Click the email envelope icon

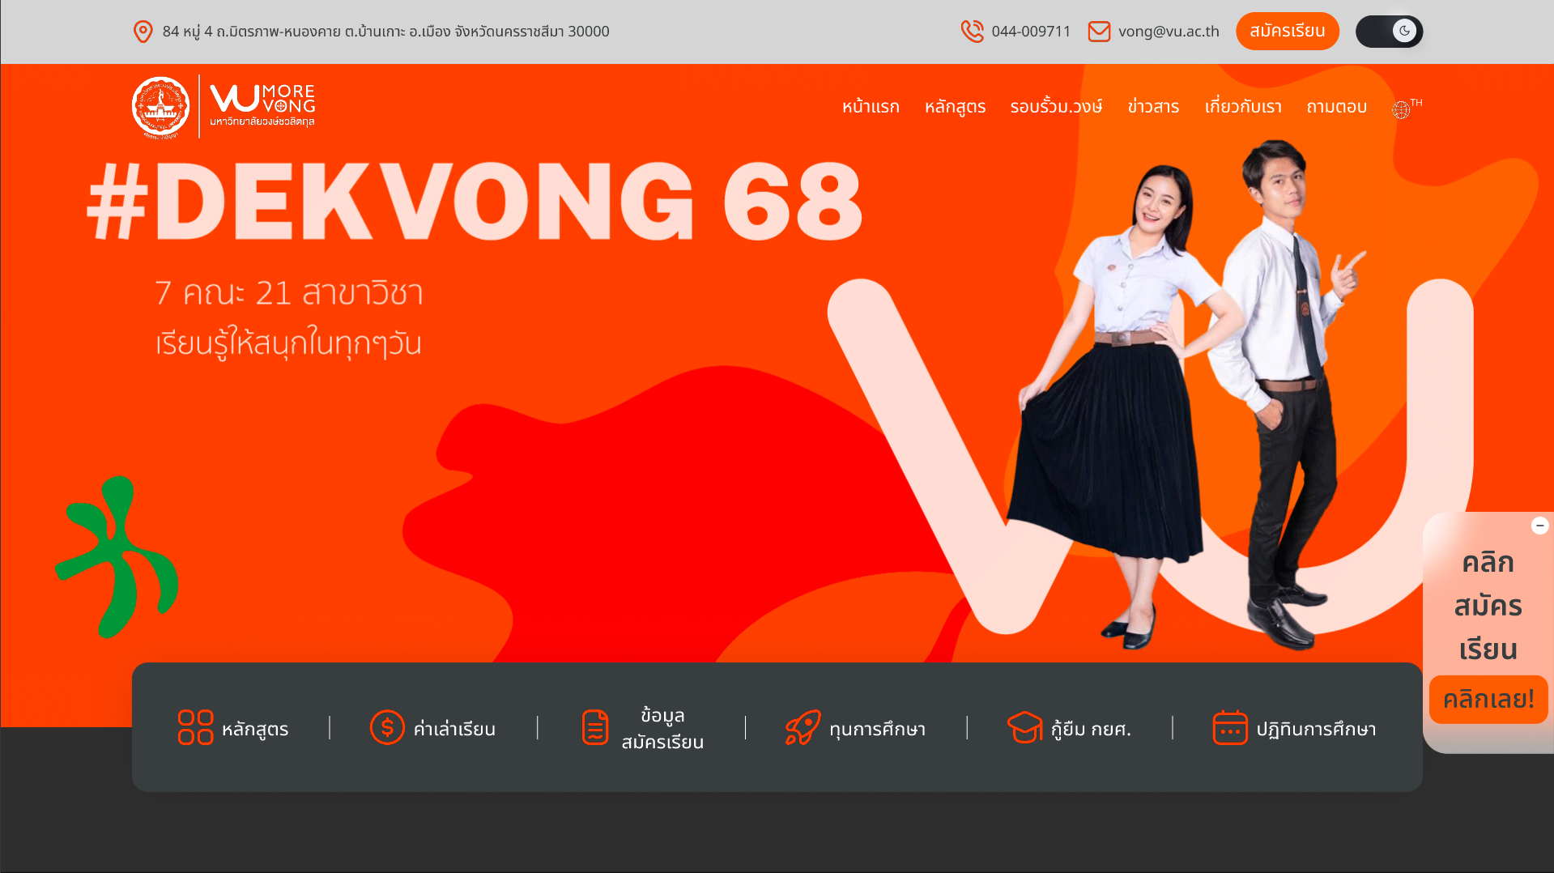1099,32
